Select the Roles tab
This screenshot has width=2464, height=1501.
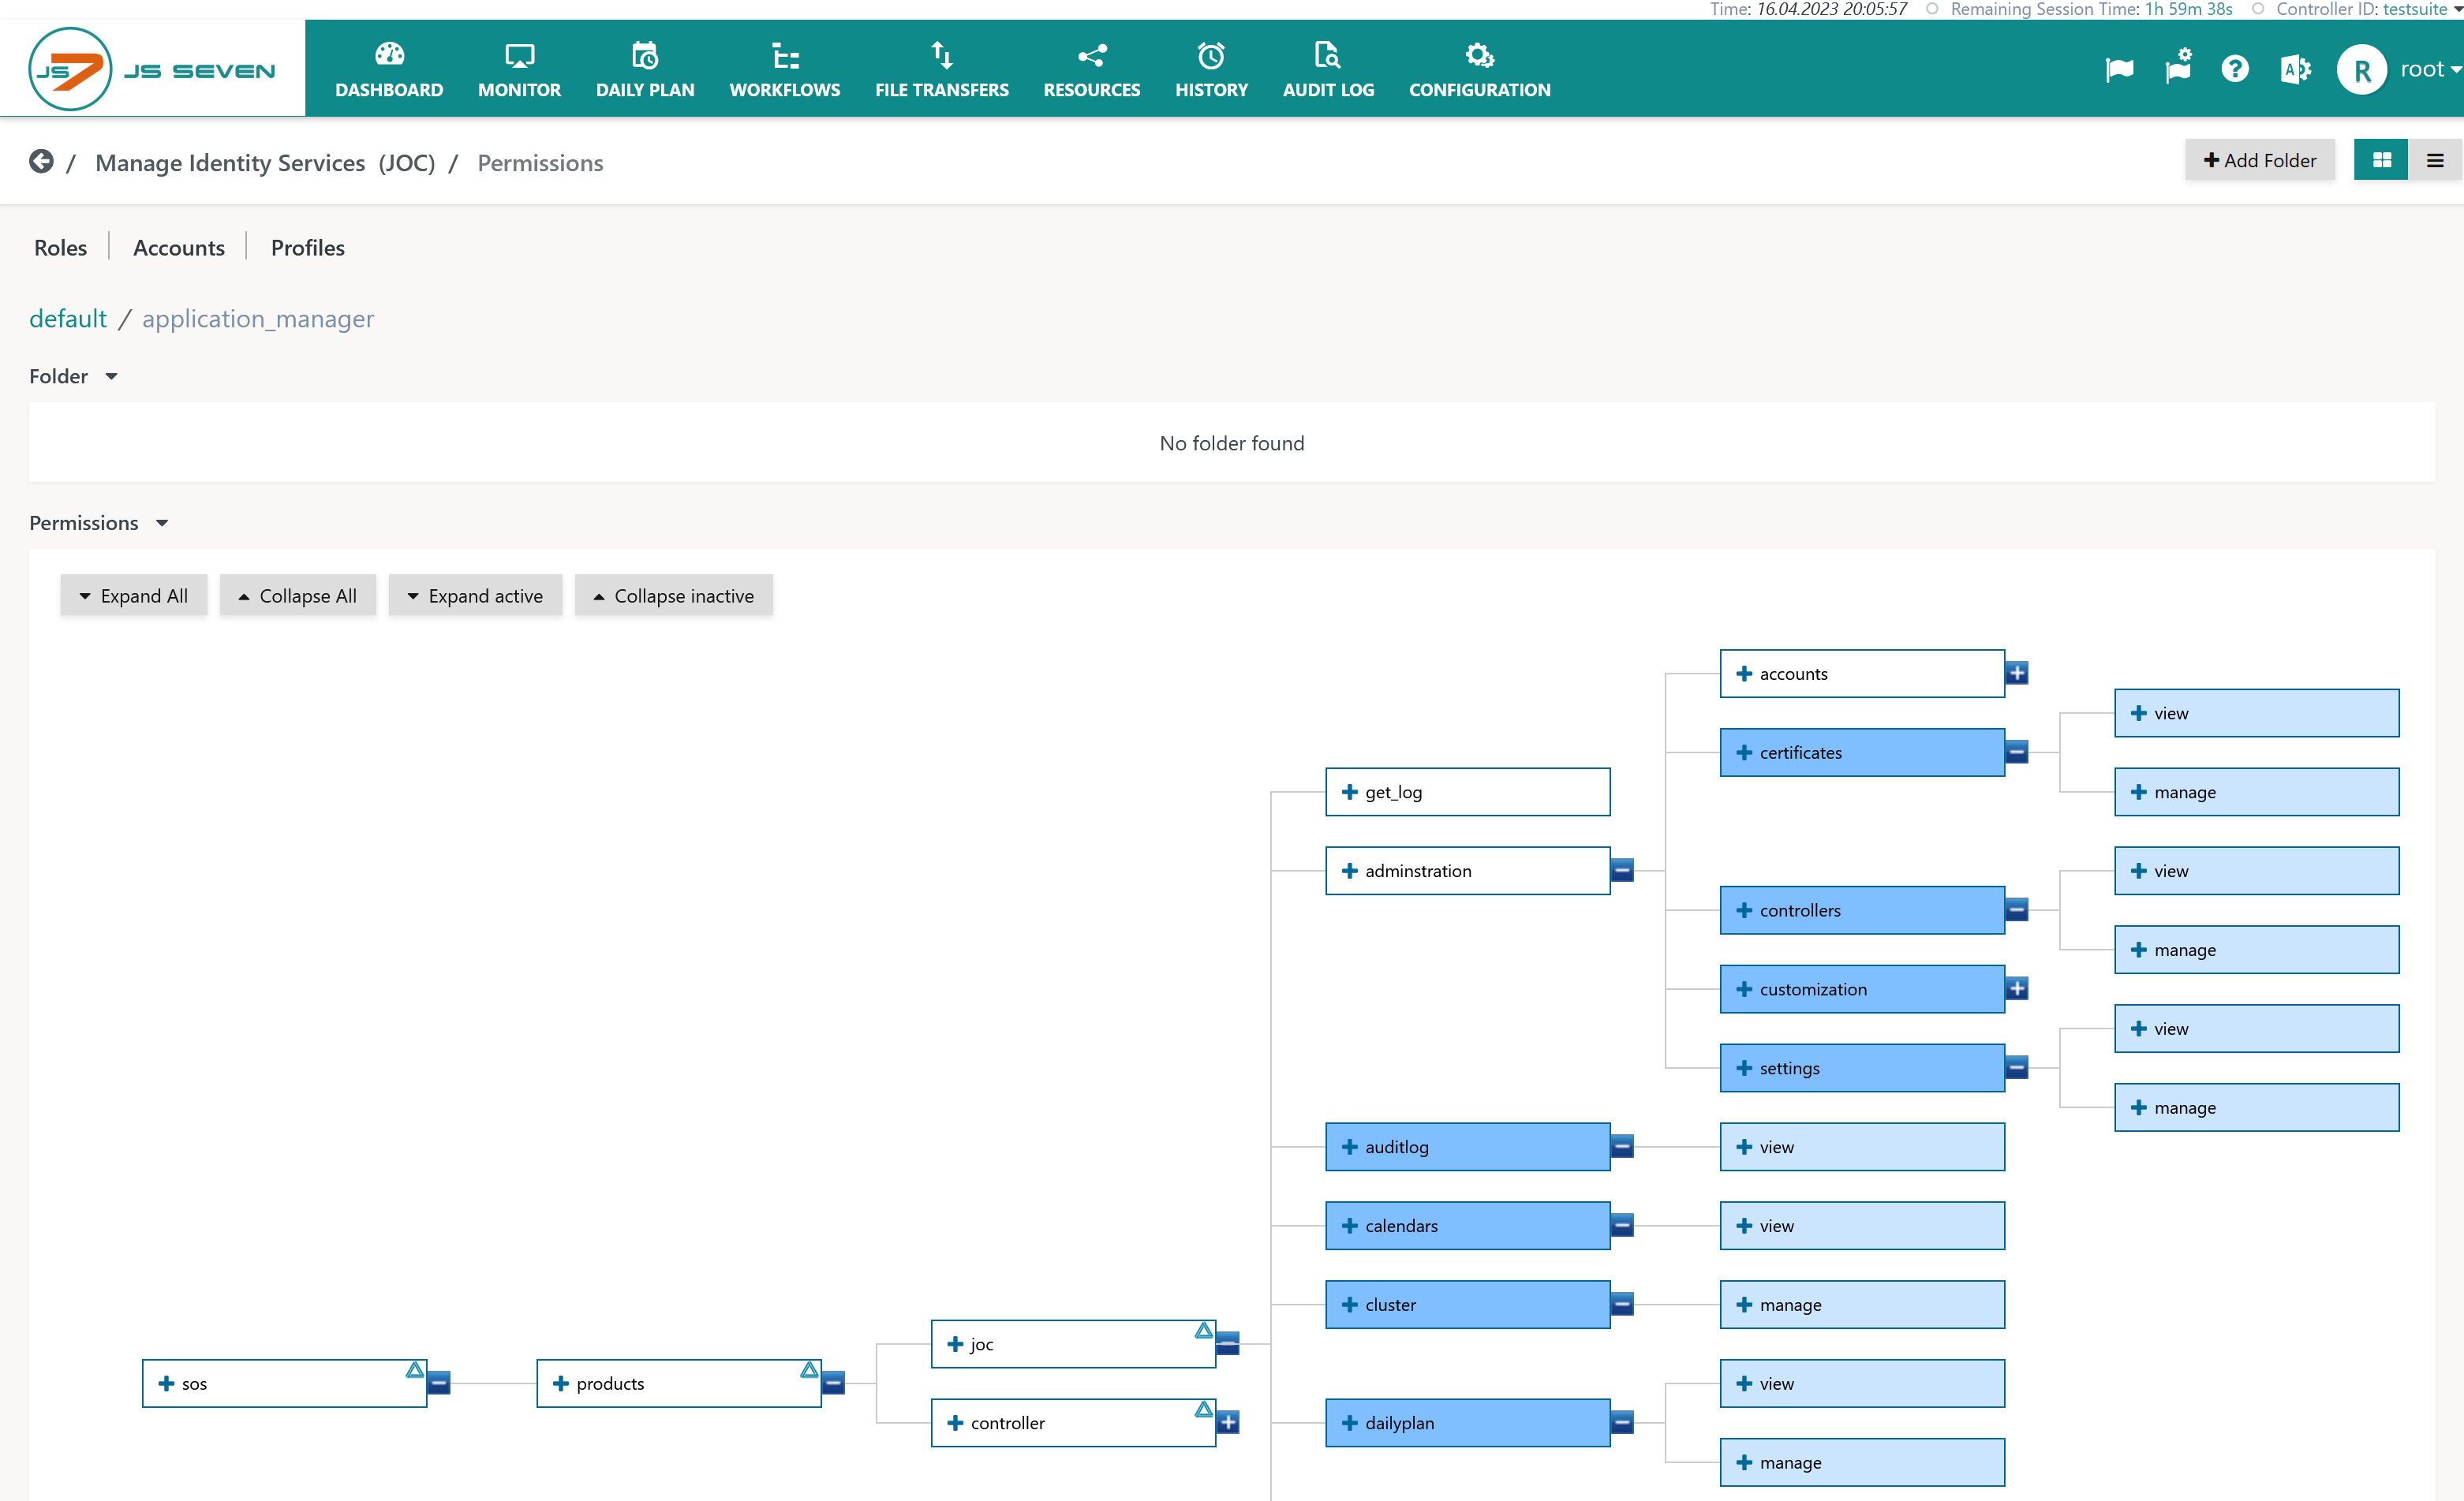pyautogui.click(x=58, y=246)
